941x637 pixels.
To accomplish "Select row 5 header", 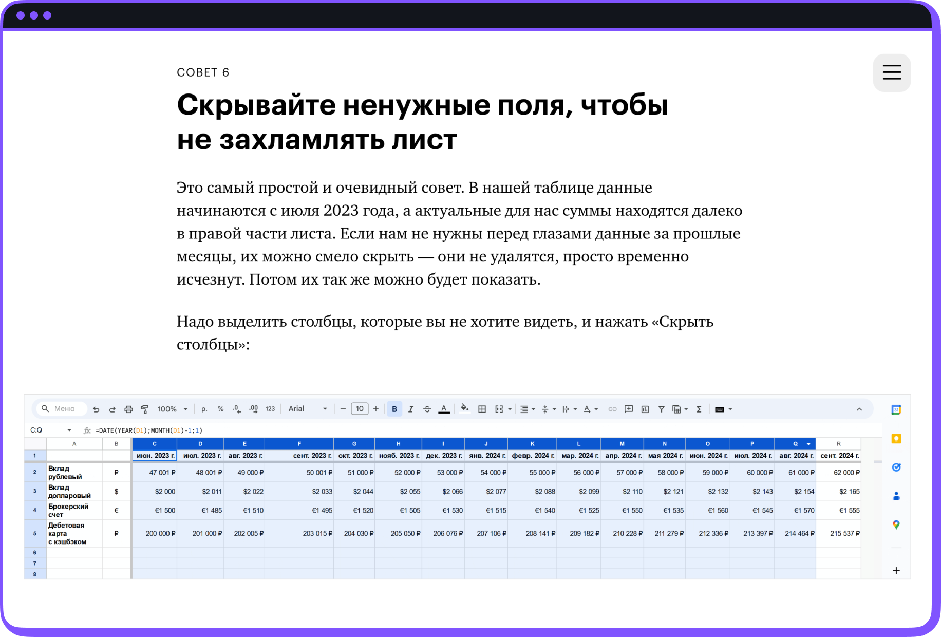I will coord(35,533).
